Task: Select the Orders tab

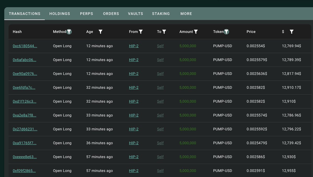Action: pos(111,14)
